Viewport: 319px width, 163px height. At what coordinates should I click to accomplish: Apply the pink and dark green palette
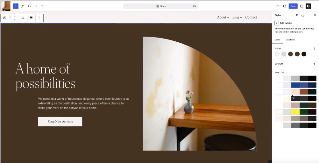pyautogui.click(x=296, y=105)
